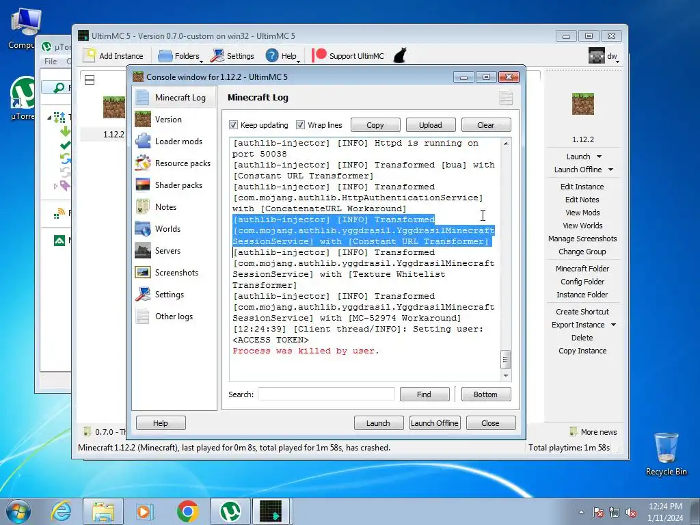Click the tray volume icon
The image size is (700, 525).
[631, 512]
